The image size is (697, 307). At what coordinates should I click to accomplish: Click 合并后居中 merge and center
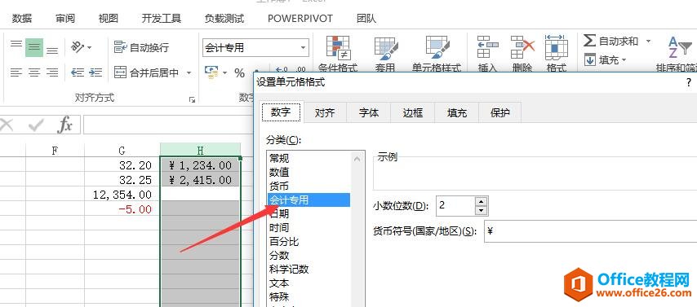(147, 72)
